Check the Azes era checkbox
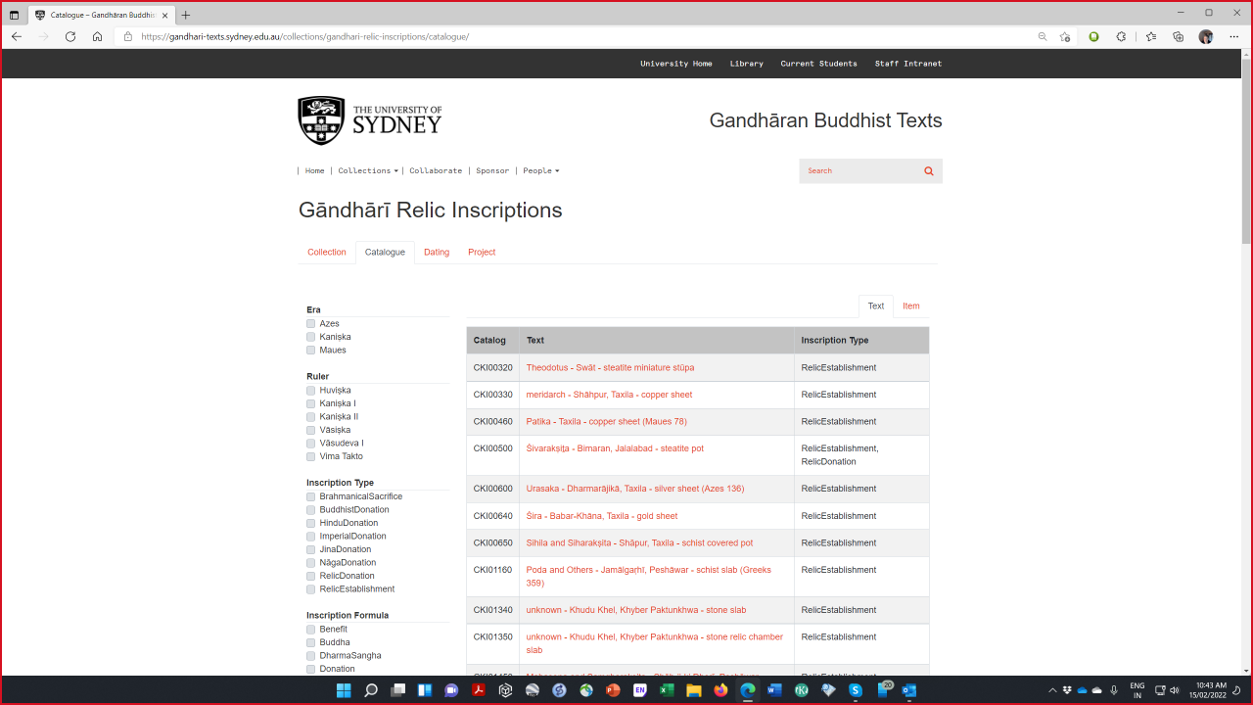 point(311,324)
